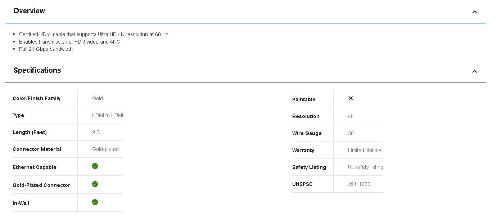Click the 4k resolution value
The width and height of the screenshot is (497, 219).
click(x=351, y=117)
